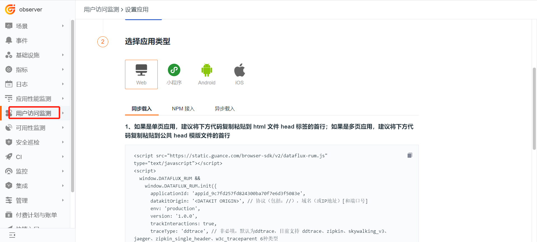Expand the 指标 submenu arrow
This screenshot has width=537, height=242.
click(x=63, y=70)
